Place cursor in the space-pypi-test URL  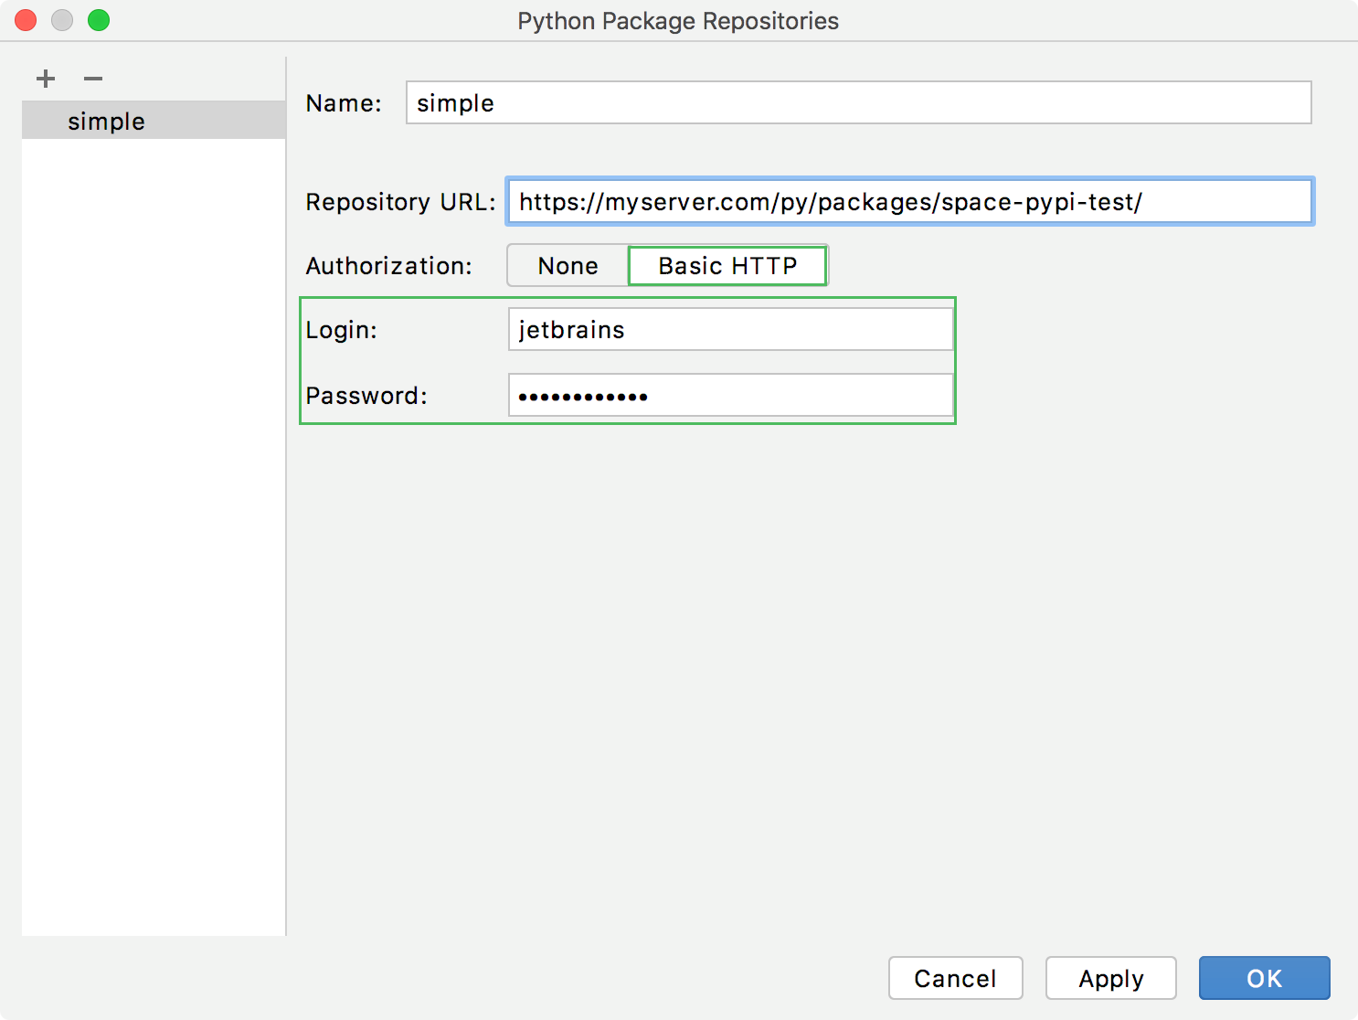[909, 202]
